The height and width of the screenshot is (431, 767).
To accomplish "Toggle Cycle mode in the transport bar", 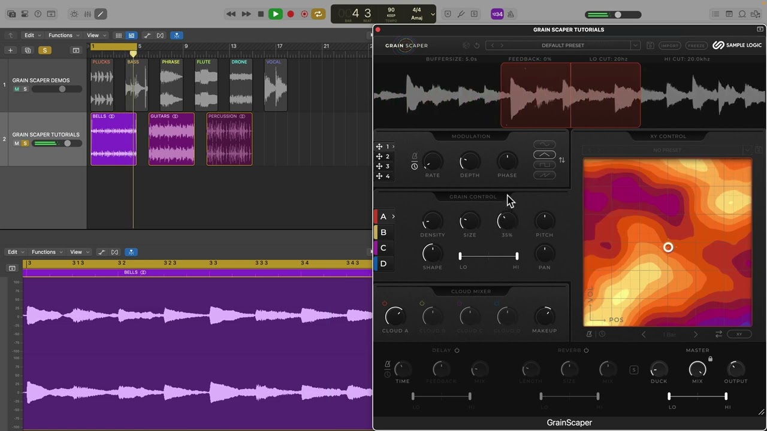I will tap(318, 14).
